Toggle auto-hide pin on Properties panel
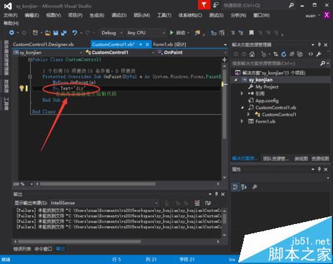Viewport: 333px width, 264px height. click(x=319, y=169)
